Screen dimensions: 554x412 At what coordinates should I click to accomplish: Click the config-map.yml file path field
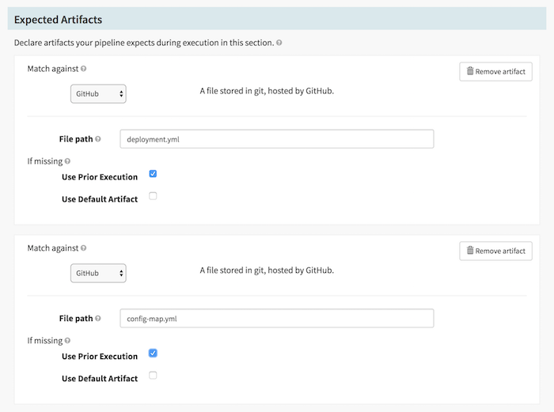276,319
